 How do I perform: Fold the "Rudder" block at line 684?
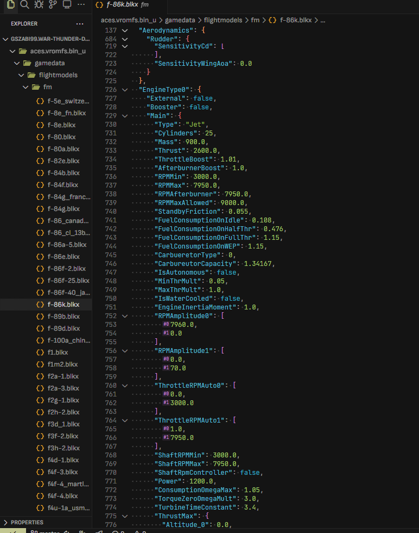click(x=125, y=39)
